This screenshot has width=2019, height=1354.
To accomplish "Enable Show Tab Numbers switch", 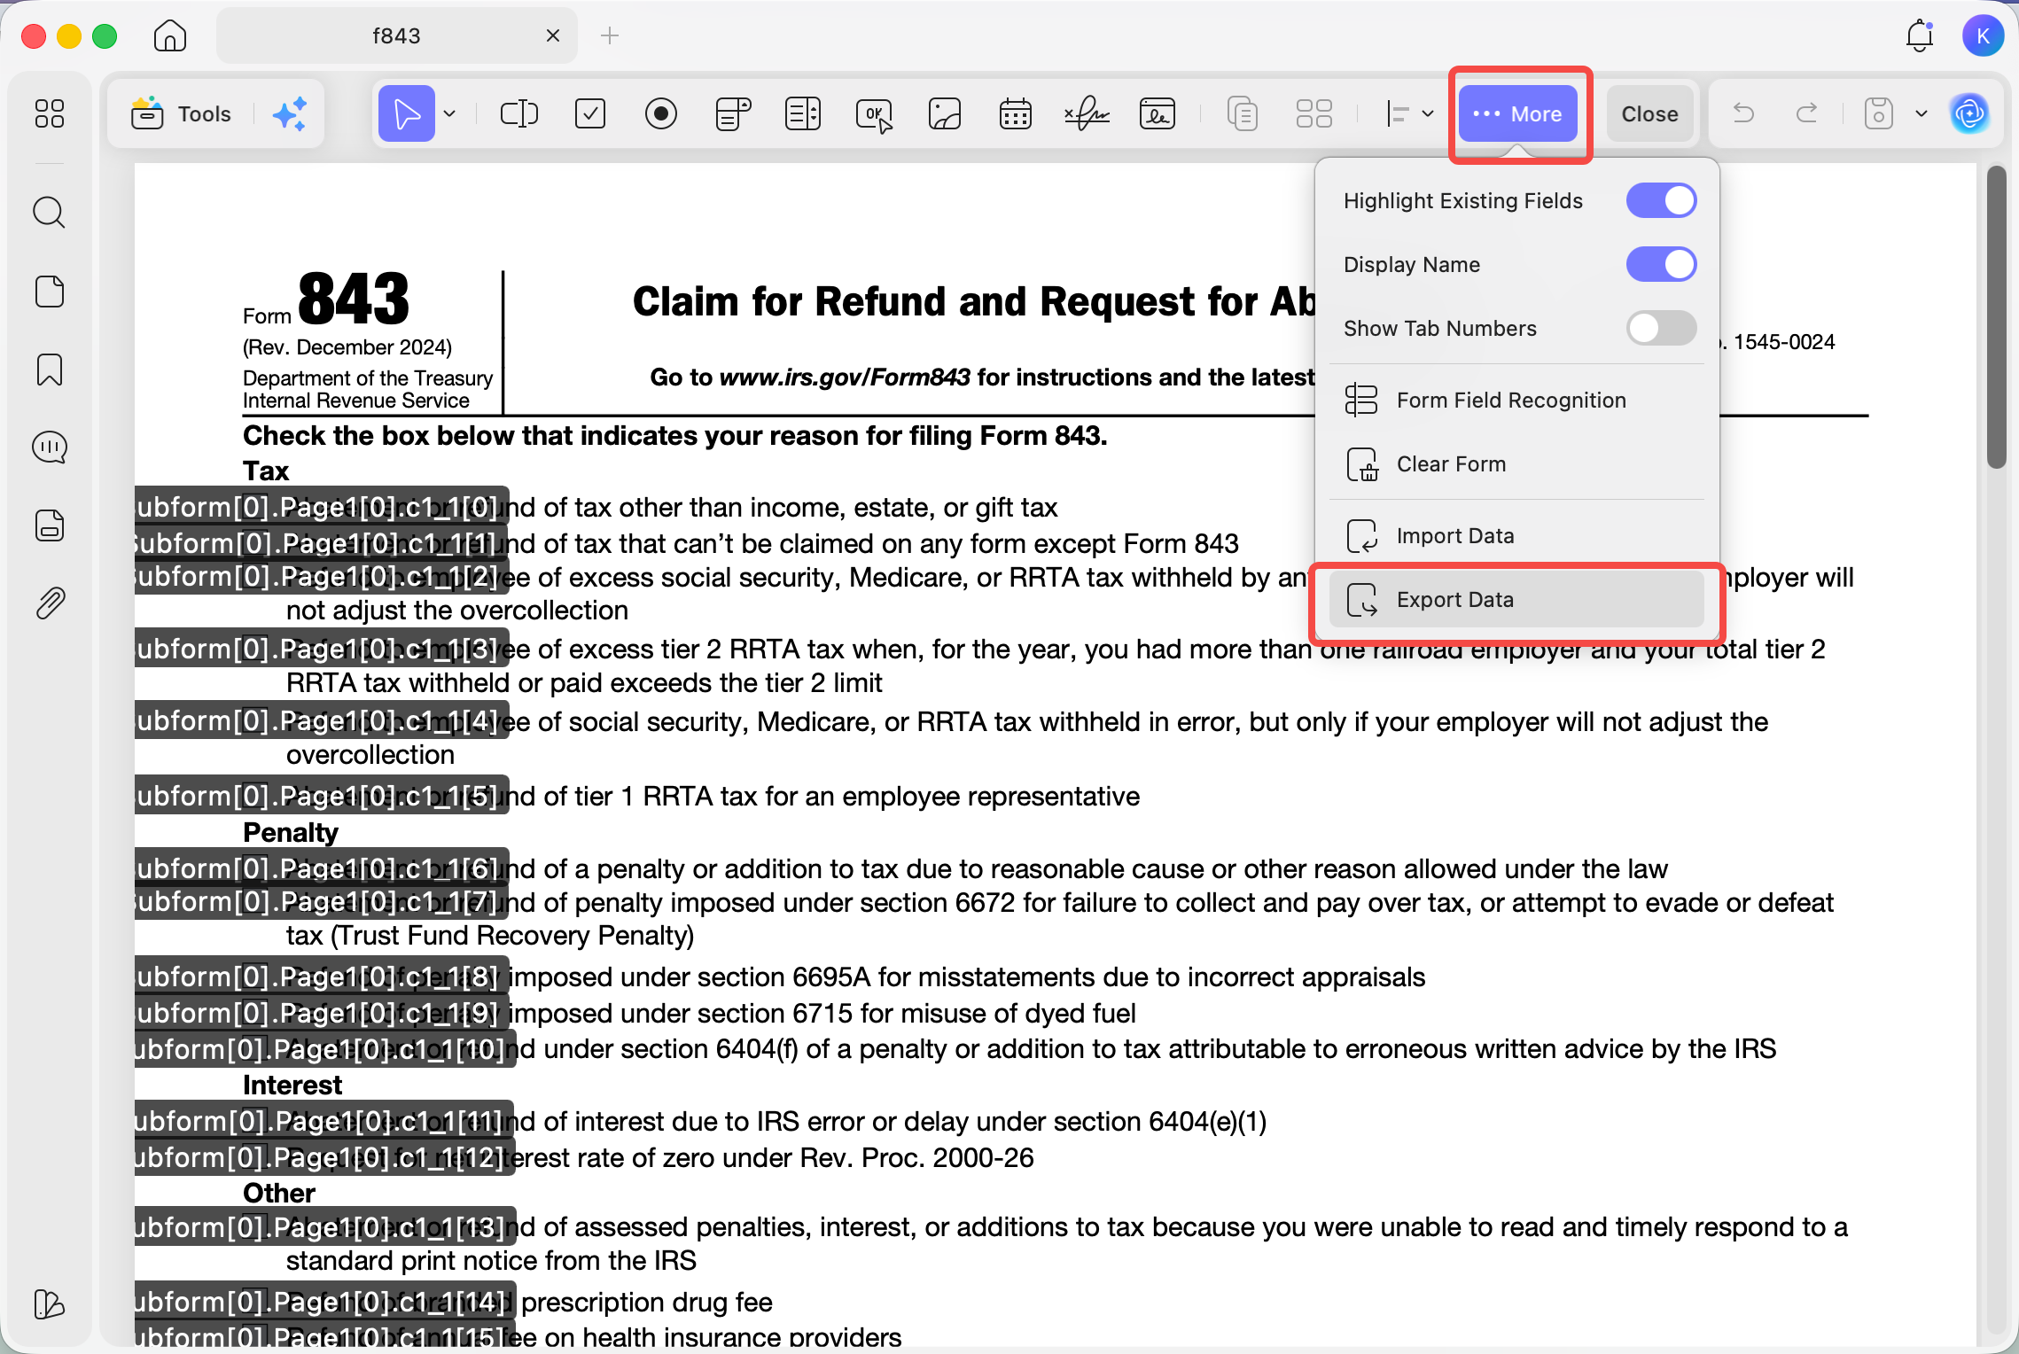I will click(1661, 328).
